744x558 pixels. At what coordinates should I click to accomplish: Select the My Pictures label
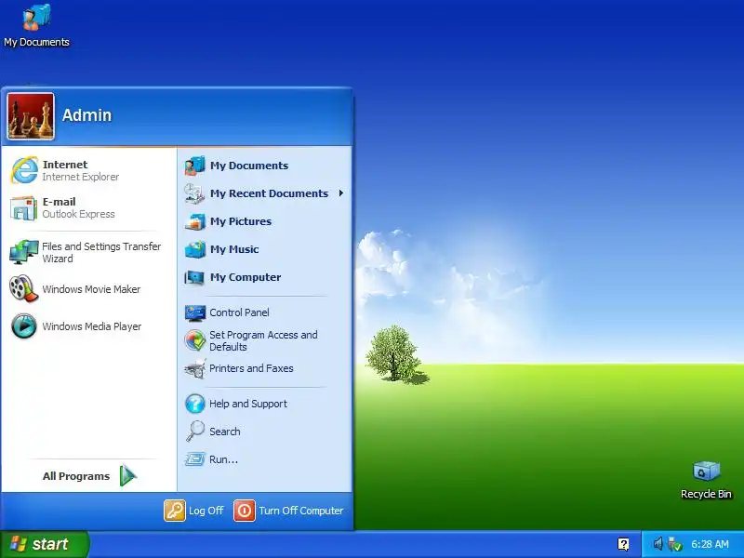(x=241, y=221)
